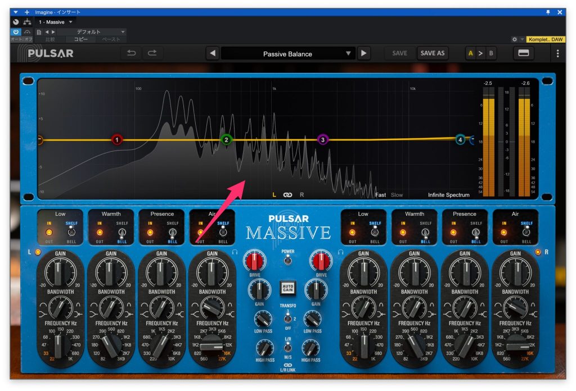Click the left channel headphone solo icon
Viewport: 576px width, 391px height.
click(x=235, y=252)
